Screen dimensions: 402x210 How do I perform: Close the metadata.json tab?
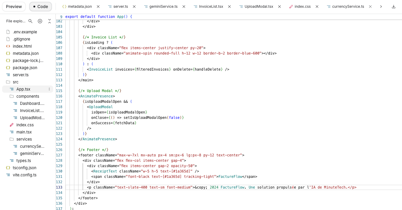tap(98, 7)
